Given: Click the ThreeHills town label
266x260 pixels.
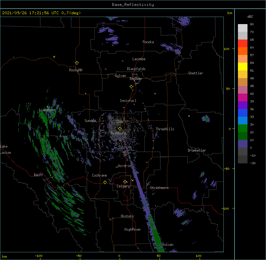Looking at the screenshot, I should (x=165, y=129).
